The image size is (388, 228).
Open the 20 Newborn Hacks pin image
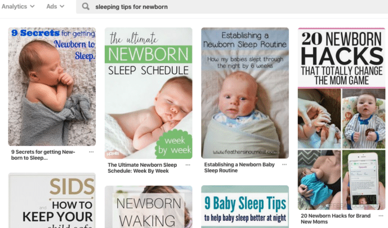pyautogui.click(x=341, y=119)
